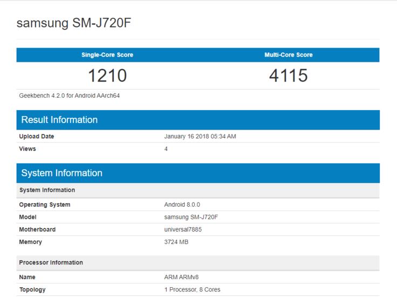Click the page title samsung SM-J720F

click(74, 23)
